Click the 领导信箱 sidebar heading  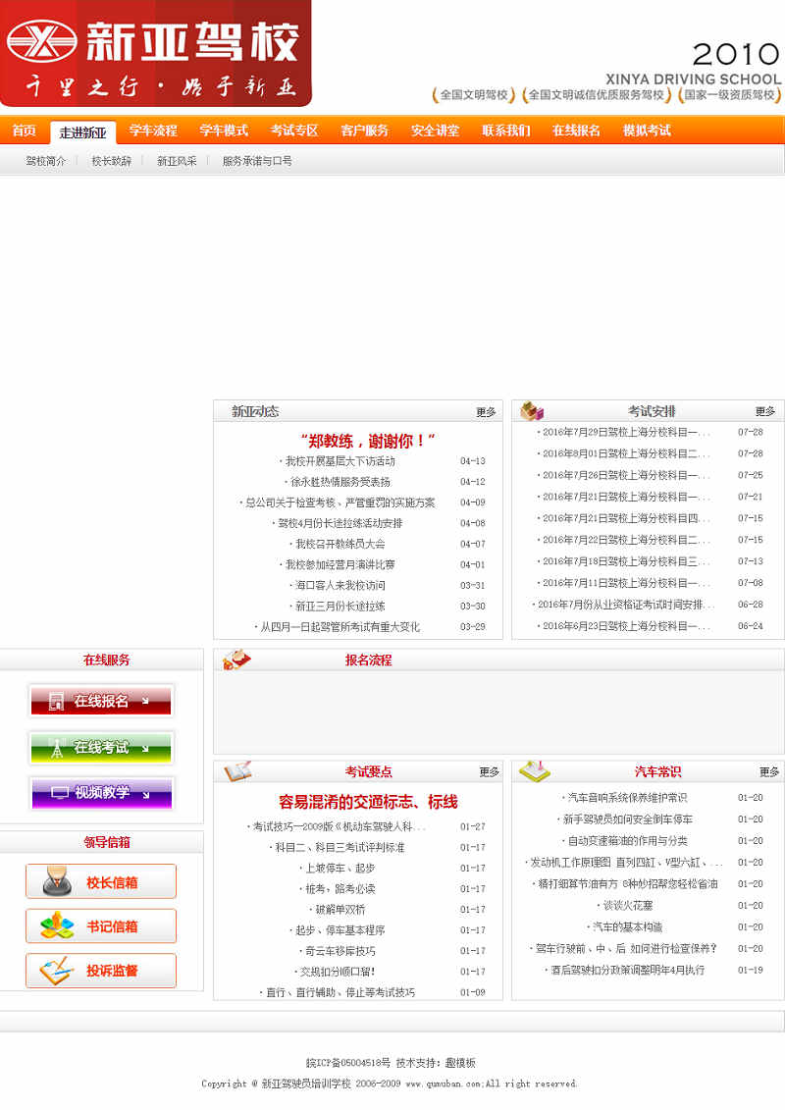106,842
